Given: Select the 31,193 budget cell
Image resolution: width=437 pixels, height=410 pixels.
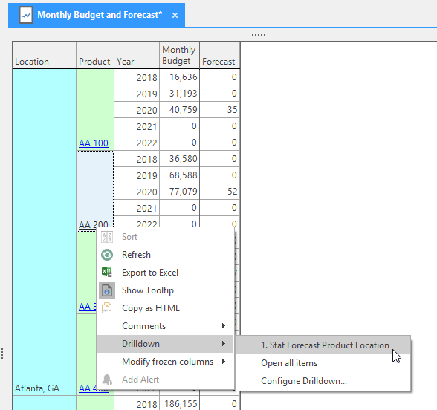Looking at the screenshot, I should [179, 94].
